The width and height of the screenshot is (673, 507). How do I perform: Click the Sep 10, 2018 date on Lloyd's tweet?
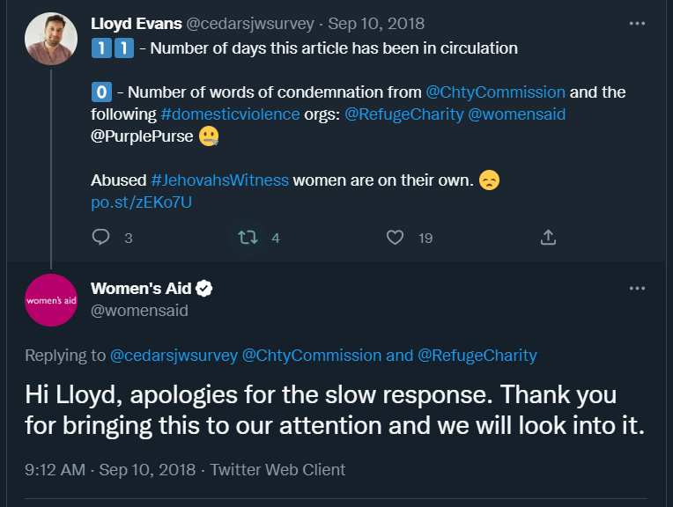pyautogui.click(x=376, y=24)
